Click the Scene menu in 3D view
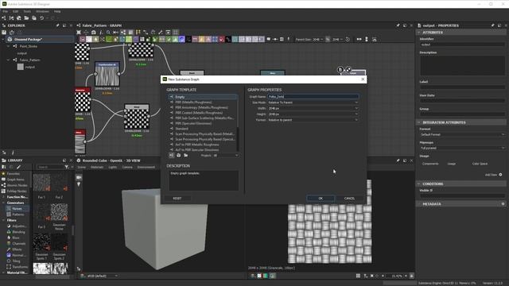 tap(81, 168)
